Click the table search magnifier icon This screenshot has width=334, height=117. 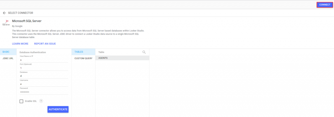[144, 52]
